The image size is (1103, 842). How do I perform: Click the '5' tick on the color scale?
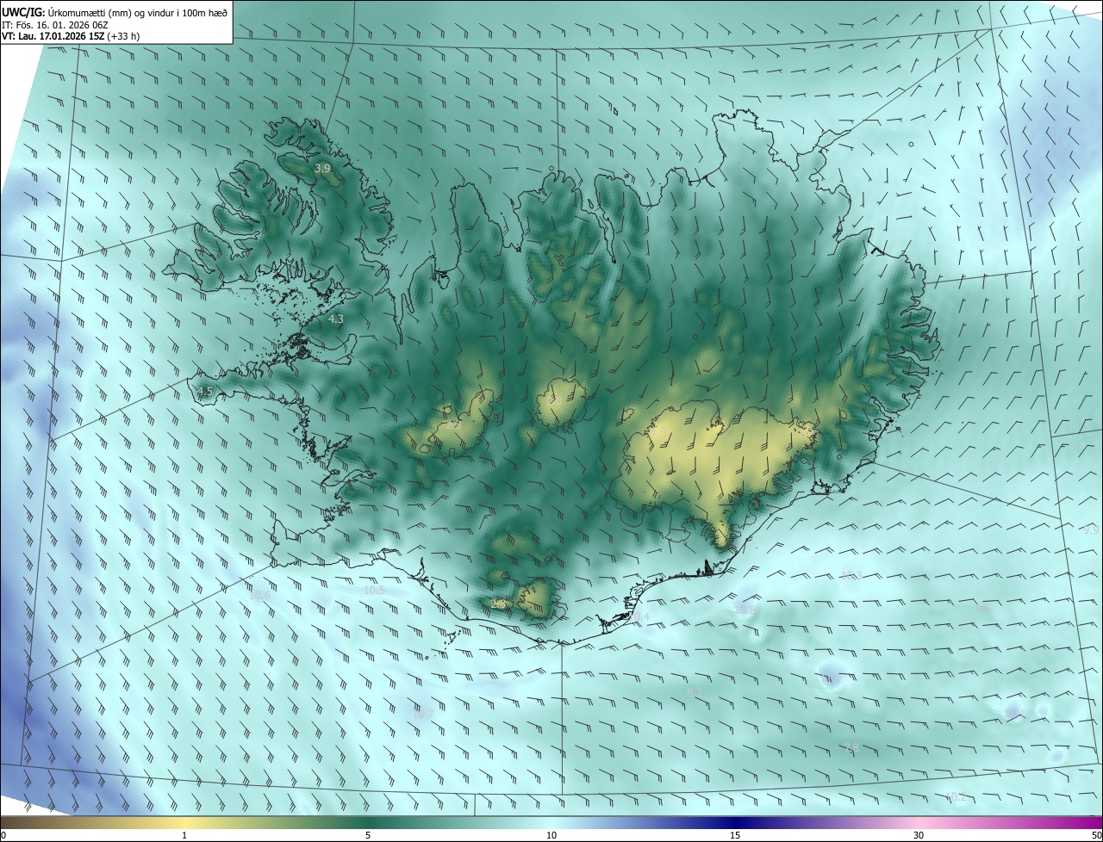pyautogui.click(x=368, y=835)
